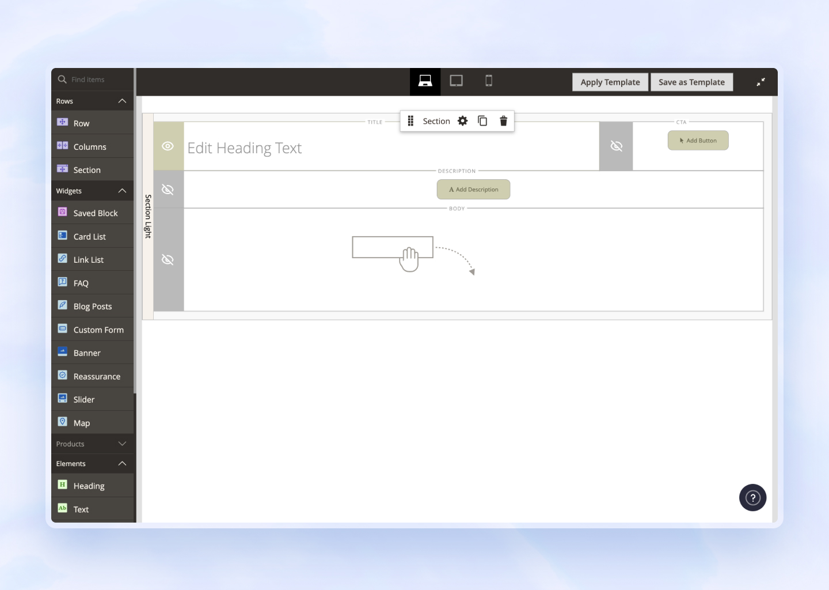Click the Add Button placeholder

pyautogui.click(x=698, y=141)
